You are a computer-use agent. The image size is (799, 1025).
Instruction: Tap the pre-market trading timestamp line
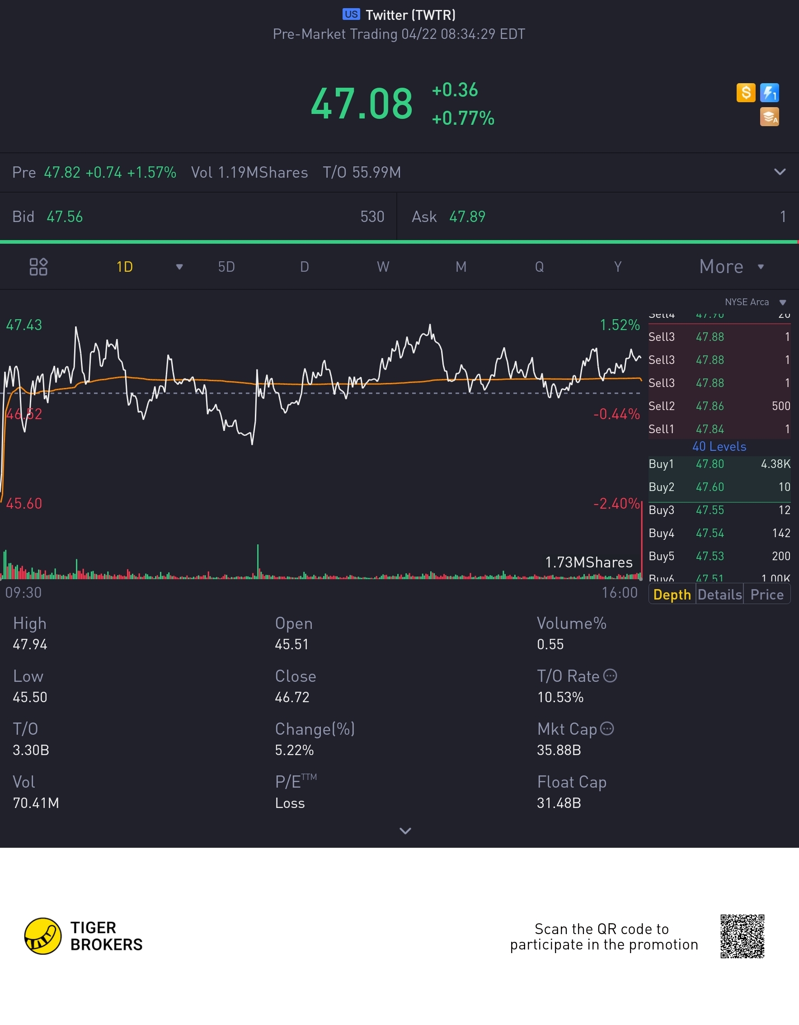399,34
